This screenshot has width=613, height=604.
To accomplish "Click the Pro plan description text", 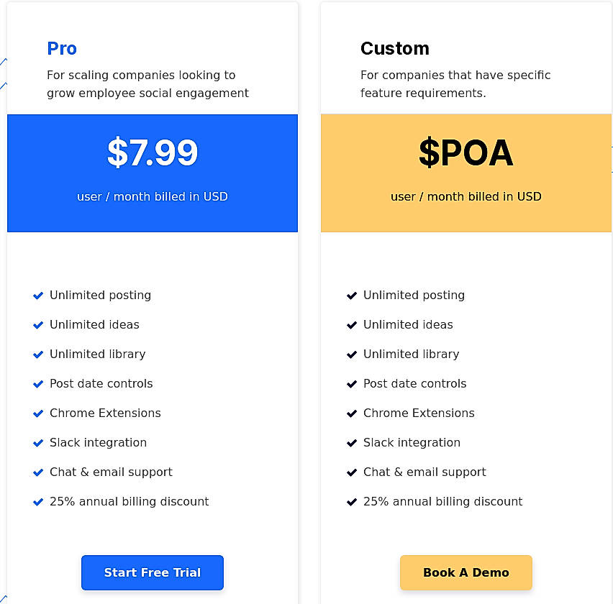I will (147, 84).
